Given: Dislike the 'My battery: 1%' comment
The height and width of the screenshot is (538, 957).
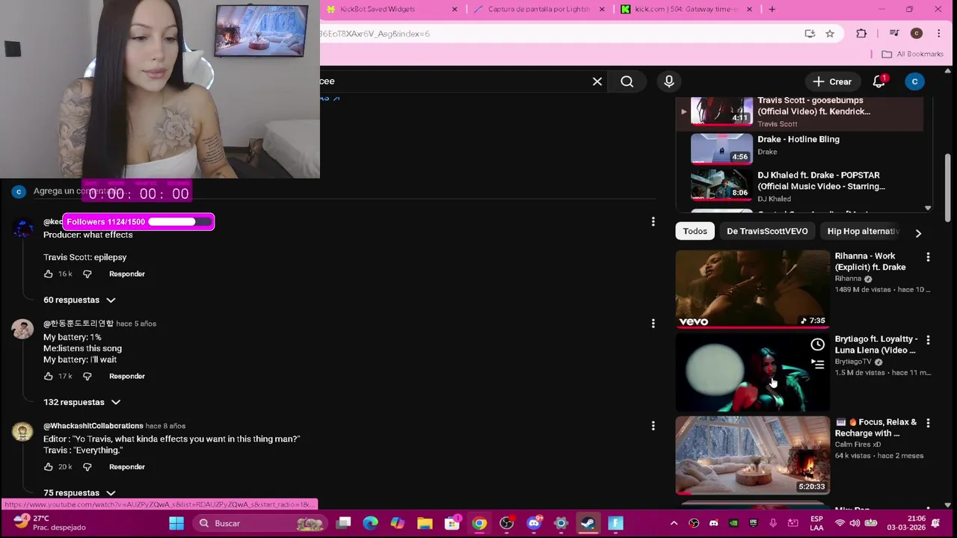Looking at the screenshot, I should (87, 377).
